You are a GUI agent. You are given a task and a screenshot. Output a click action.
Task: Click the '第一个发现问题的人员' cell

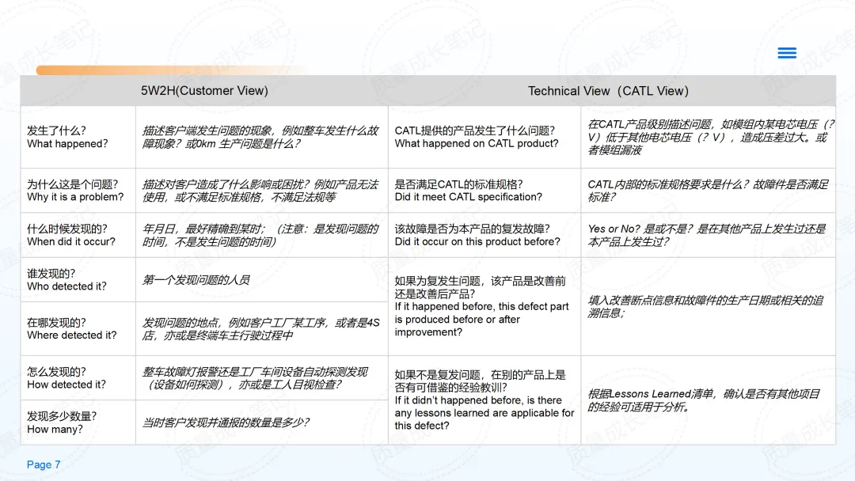pos(262,280)
